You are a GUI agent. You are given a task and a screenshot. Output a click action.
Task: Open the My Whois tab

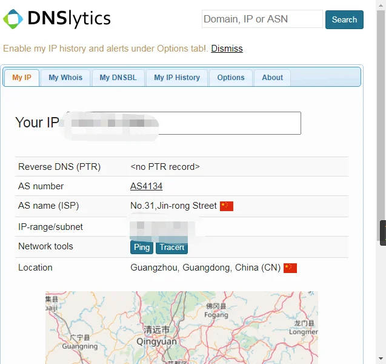point(65,78)
